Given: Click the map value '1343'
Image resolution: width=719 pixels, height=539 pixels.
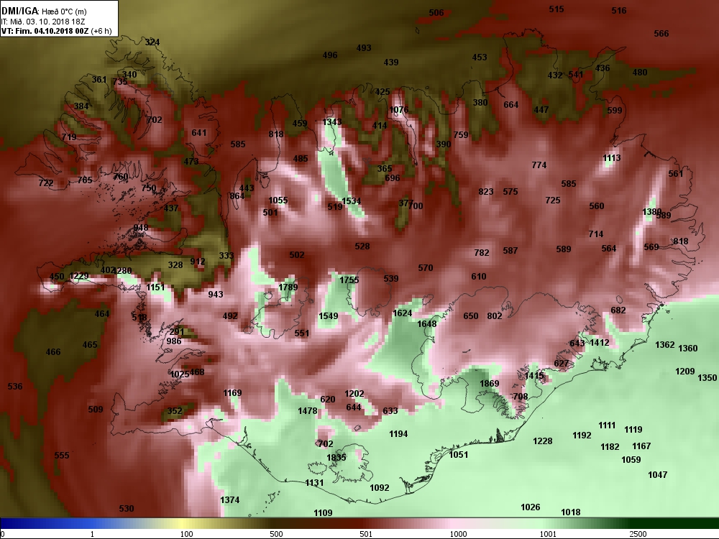Looking at the screenshot, I should click(x=332, y=122).
